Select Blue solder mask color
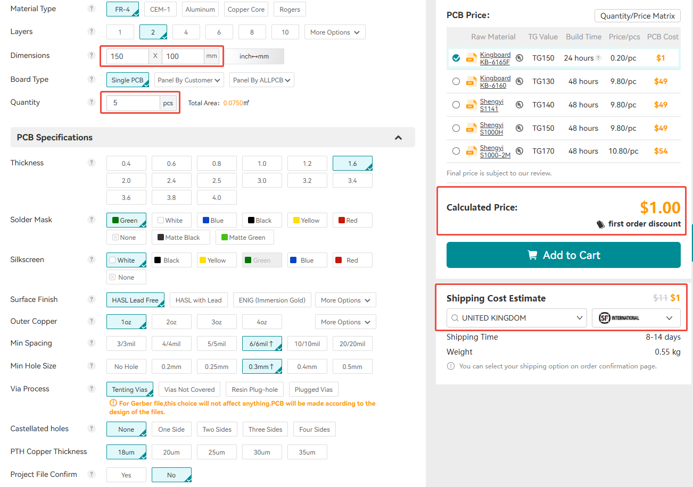This screenshot has width=693, height=487. 217,220
